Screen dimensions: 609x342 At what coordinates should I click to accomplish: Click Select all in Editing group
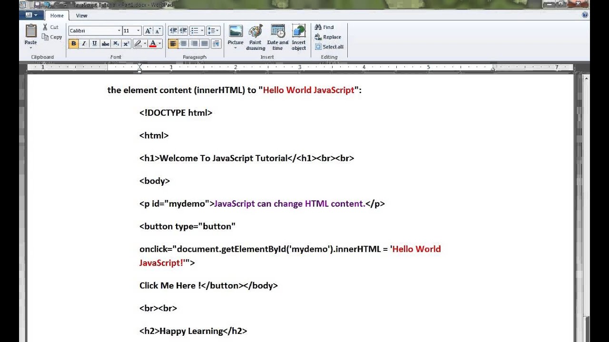point(329,47)
